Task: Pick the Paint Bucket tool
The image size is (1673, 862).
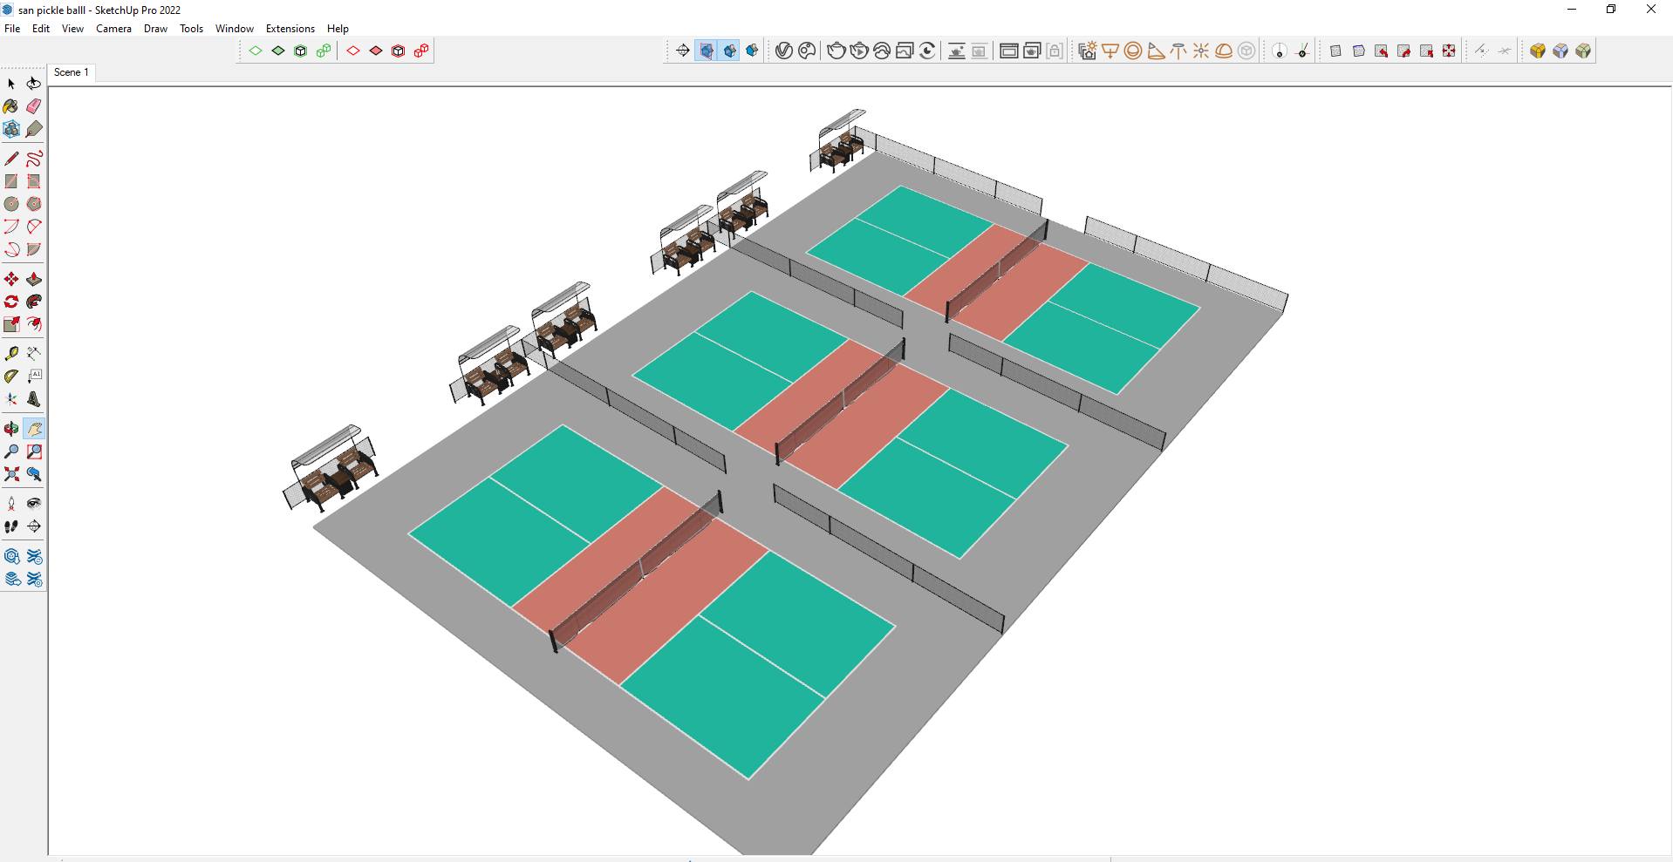Action: (x=11, y=106)
